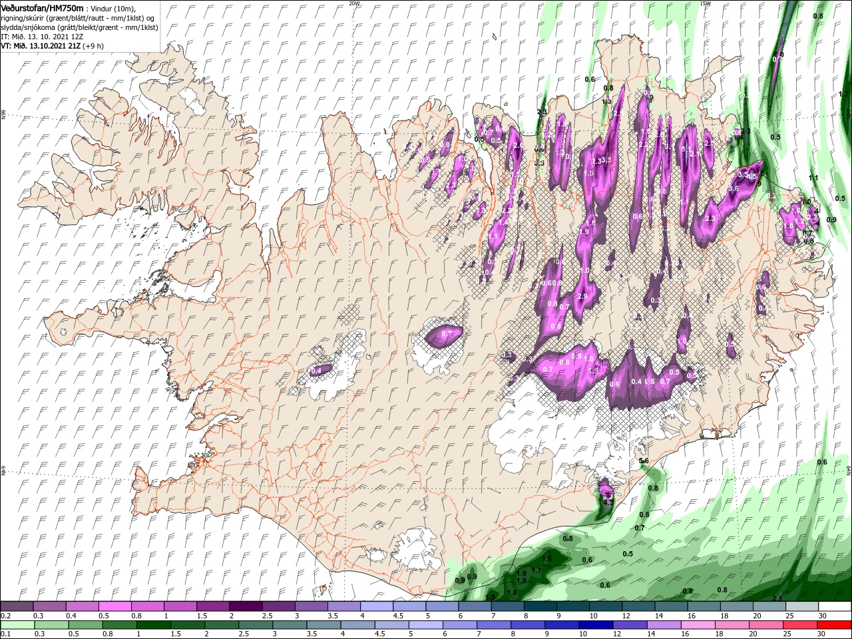Click the 10 snow legend swatch
The height and width of the screenshot is (639, 852).
click(605, 606)
